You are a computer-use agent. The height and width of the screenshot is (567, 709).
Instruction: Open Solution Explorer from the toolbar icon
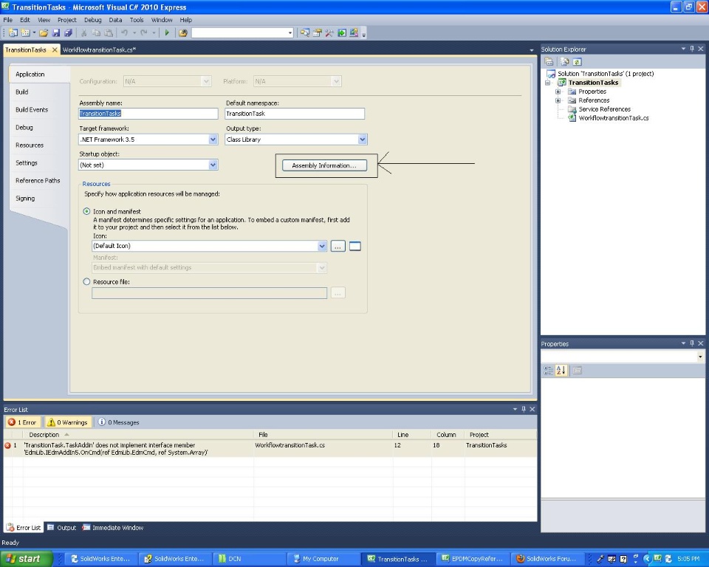(305, 32)
